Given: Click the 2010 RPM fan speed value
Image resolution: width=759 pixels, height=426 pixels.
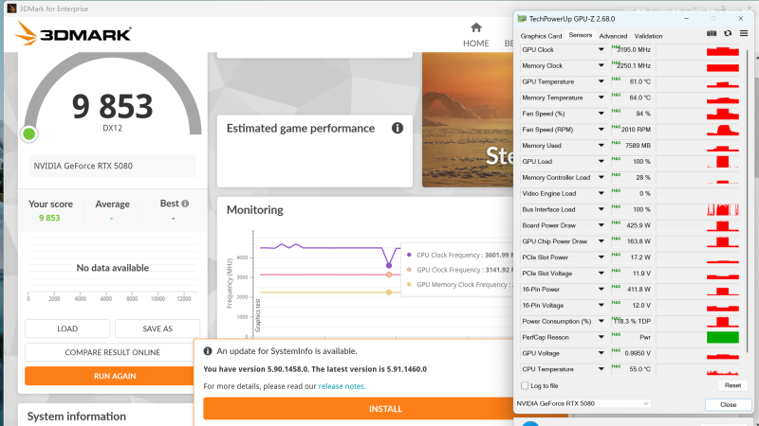Looking at the screenshot, I should coord(636,130).
